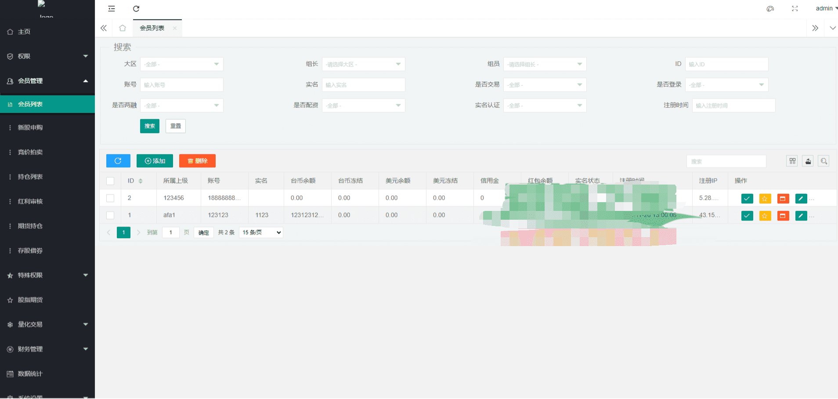Click the table export icon
838x399 pixels.
[x=808, y=161]
